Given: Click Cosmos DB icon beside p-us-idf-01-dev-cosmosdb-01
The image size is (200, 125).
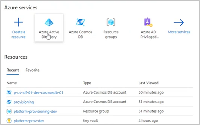Looking at the screenshot, I should point(8,92).
